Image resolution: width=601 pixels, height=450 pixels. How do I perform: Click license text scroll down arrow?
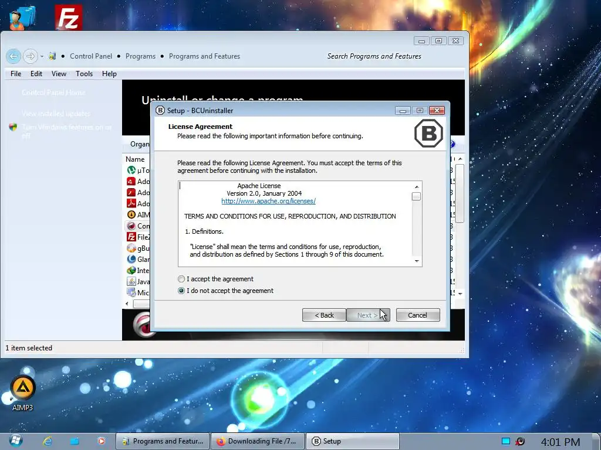click(416, 261)
